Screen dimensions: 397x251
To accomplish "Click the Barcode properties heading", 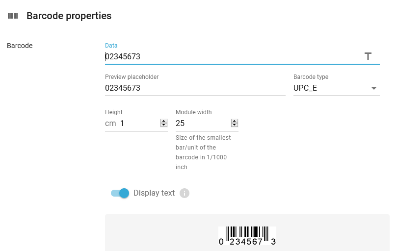I will 69,16.
